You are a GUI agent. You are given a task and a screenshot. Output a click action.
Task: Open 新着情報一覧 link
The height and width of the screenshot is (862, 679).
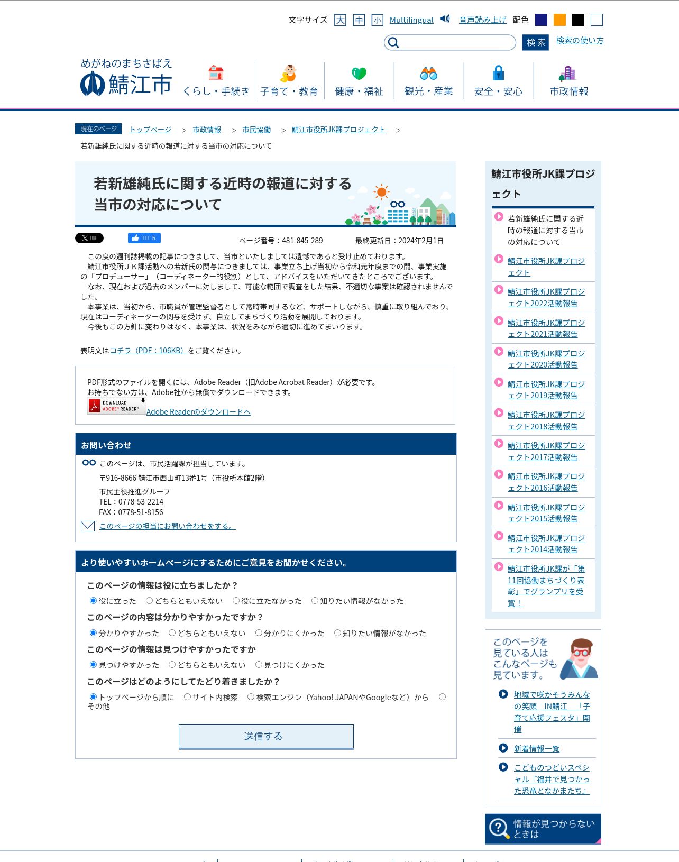pos(537,748)
